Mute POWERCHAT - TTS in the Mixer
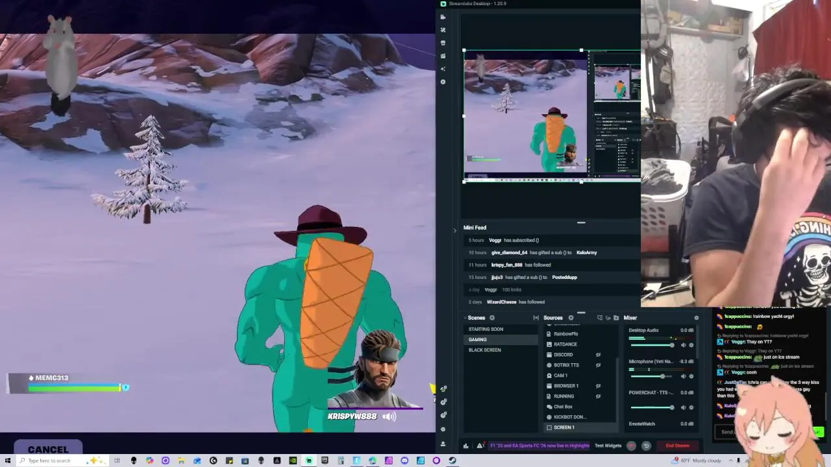 coord(683,407)
